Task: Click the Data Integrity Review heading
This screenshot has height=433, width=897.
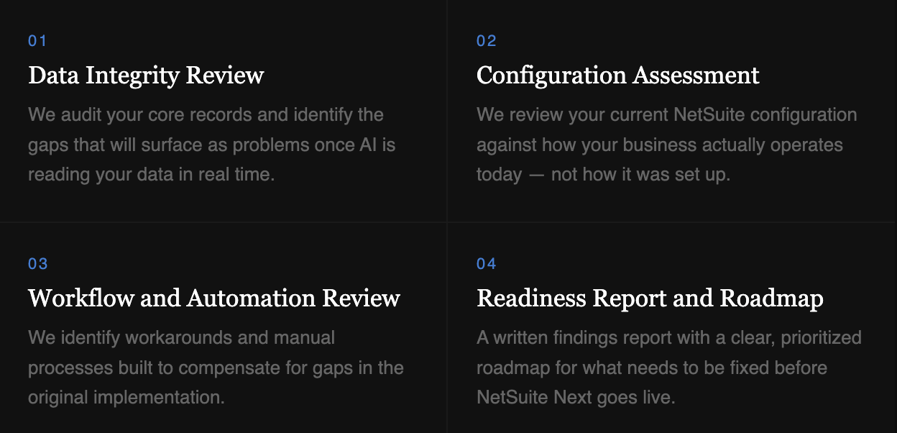Action: point(146,76)
